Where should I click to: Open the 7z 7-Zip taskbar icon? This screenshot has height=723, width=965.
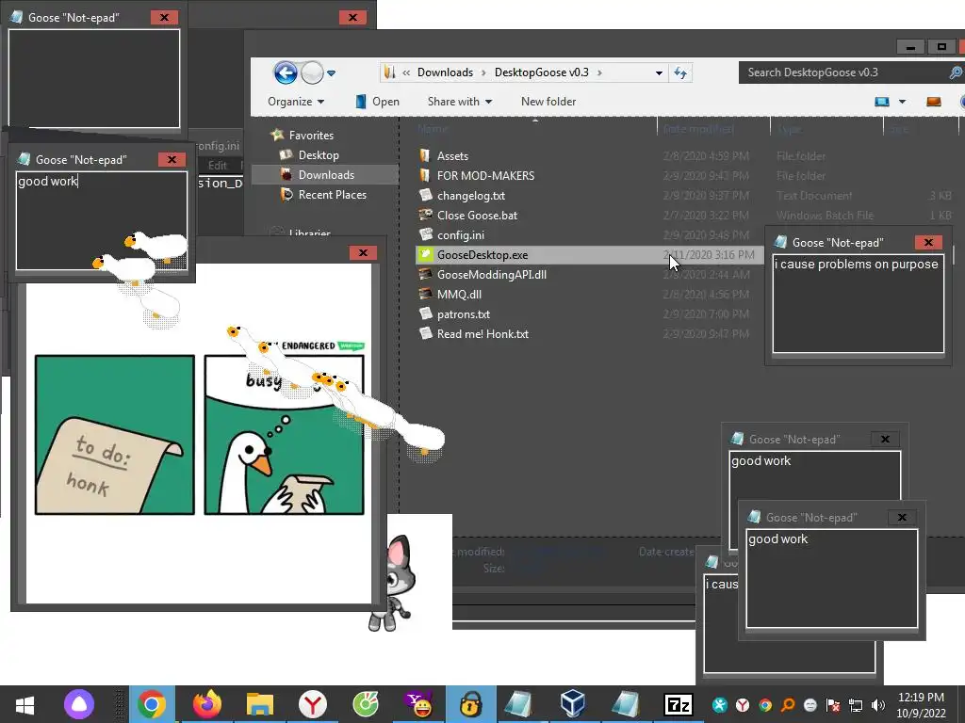point(679,704)
